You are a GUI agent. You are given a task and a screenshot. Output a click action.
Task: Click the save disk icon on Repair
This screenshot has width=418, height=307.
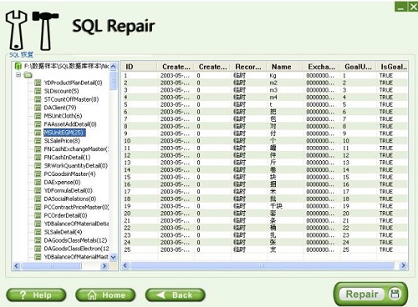click(395, 294)
